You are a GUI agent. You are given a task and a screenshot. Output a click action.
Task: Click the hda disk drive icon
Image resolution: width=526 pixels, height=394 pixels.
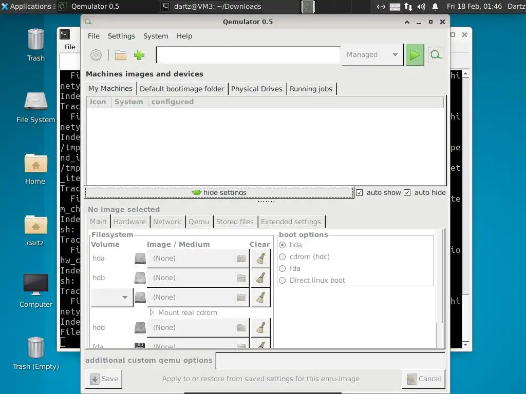point(140,259)
